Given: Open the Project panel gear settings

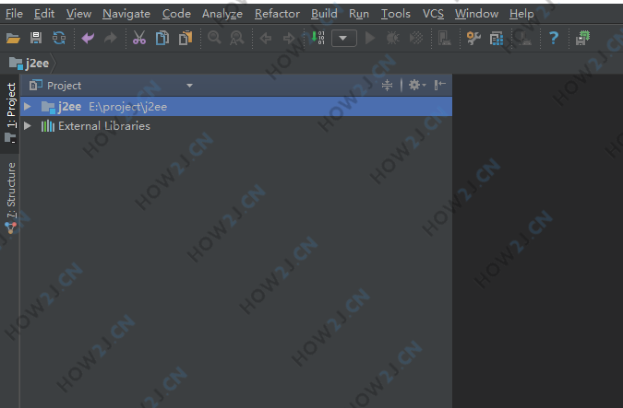Looking at the screenshot, I should (x=416, y=85).
